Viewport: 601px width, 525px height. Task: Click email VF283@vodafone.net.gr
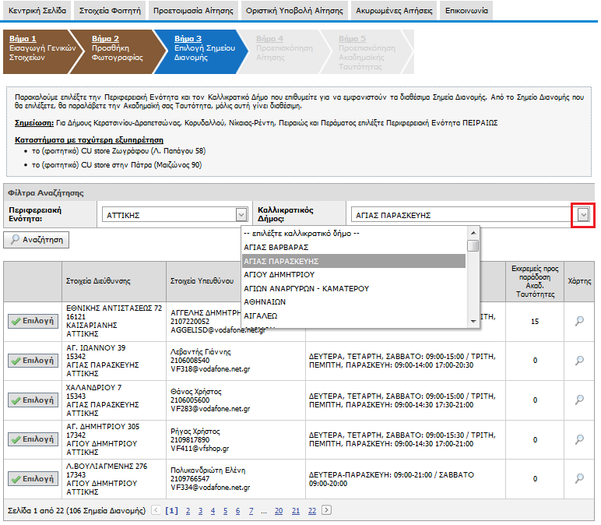[210, 409]
